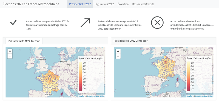Select the Présidentielle 2022 1er tour tab
The height and width of the screenshot is (103, 219).
point(24,41)
